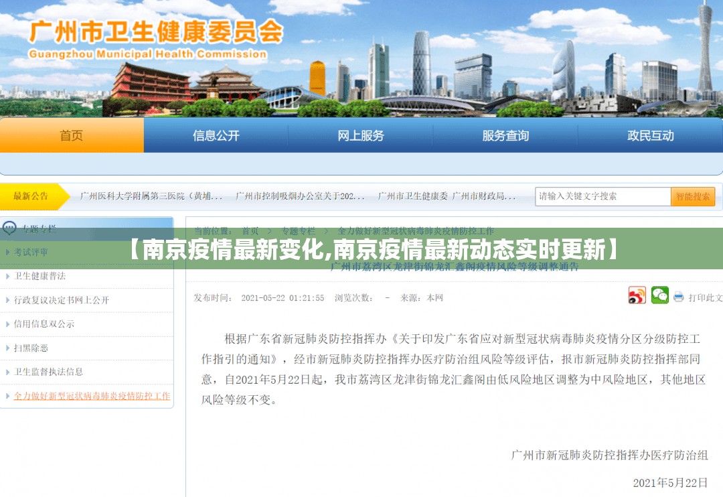The image size is (723, 497).
Task: Click the arrow icon beside 卫生健康普法
Action: (x=8, y=276)
